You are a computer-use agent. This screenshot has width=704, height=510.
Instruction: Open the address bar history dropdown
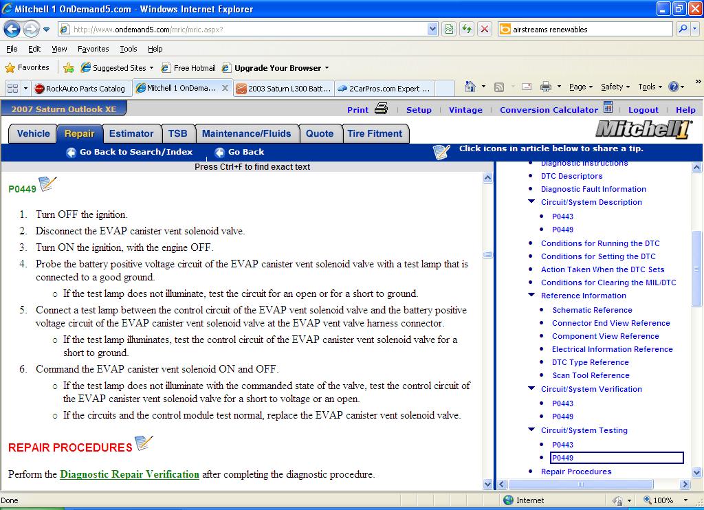(x=432, y=30)
